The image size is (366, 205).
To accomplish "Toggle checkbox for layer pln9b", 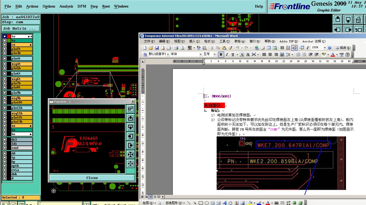I will 5,93.
